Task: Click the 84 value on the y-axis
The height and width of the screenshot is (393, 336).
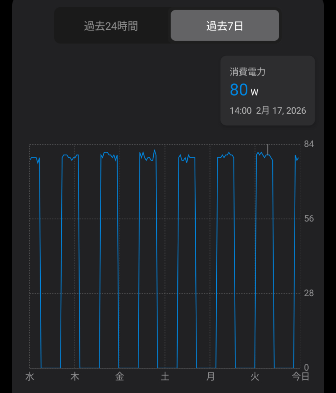Action: 309,144
